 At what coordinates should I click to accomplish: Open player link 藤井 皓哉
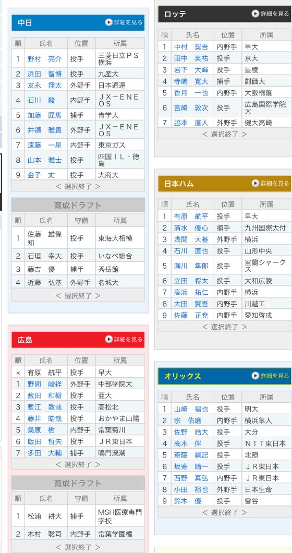pos(44,418)
